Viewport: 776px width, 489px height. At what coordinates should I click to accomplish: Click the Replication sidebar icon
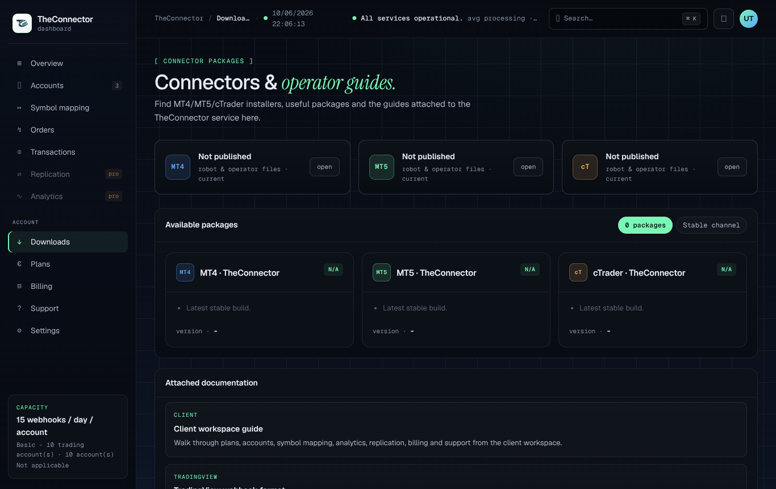19,174
